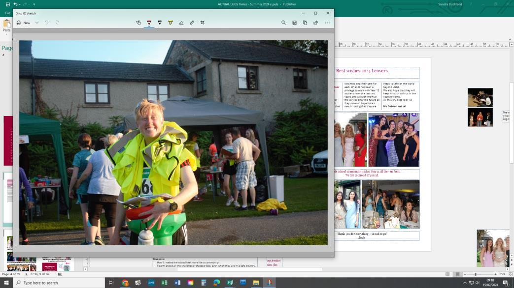
Task: Start a New snip
Action: coord(24,23)
